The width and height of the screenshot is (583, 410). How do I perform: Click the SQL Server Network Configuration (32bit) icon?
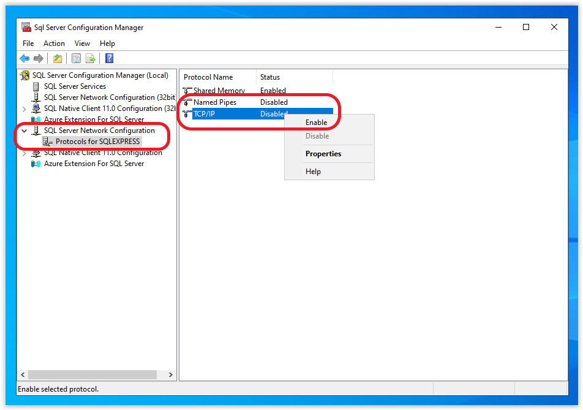coord(36,97)
